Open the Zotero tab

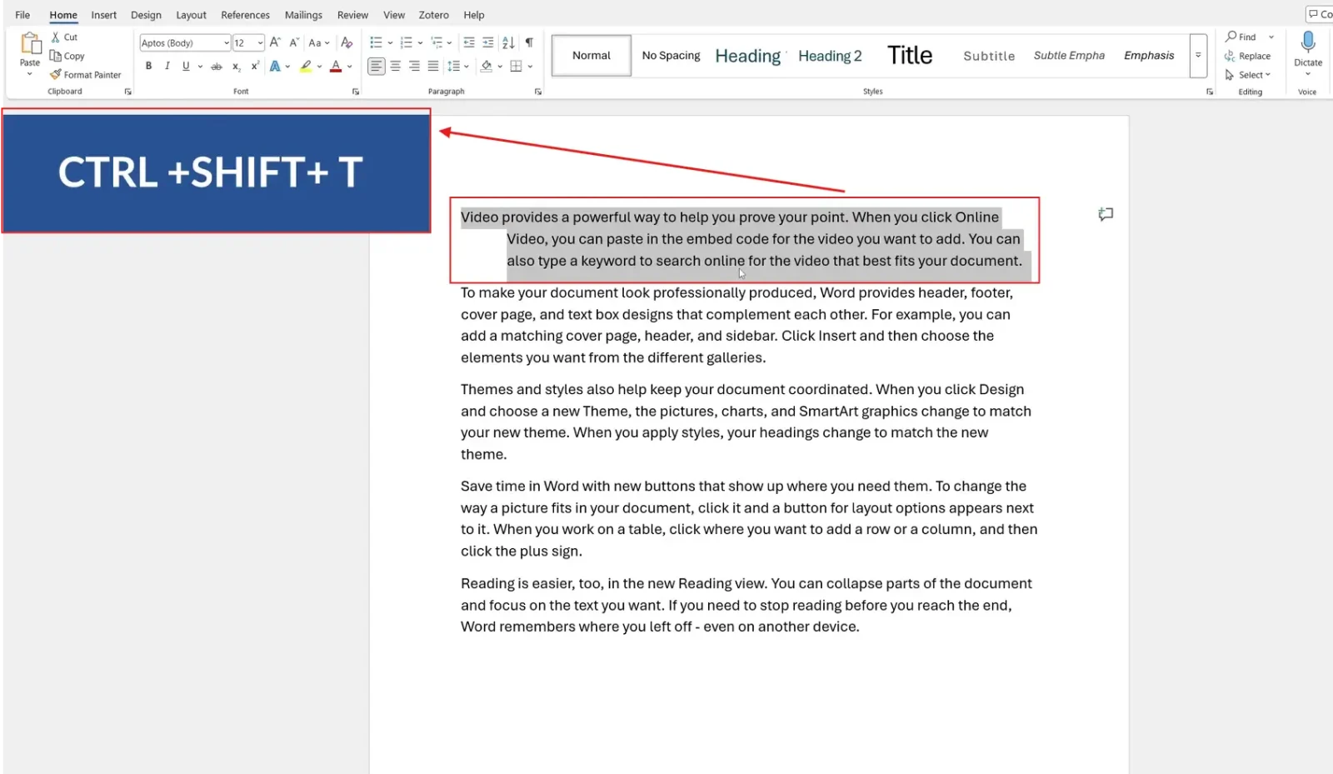(433, 15)
